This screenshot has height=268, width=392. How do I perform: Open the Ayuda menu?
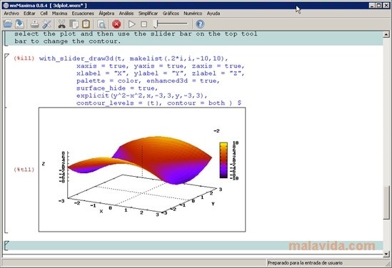click(213, 14)
